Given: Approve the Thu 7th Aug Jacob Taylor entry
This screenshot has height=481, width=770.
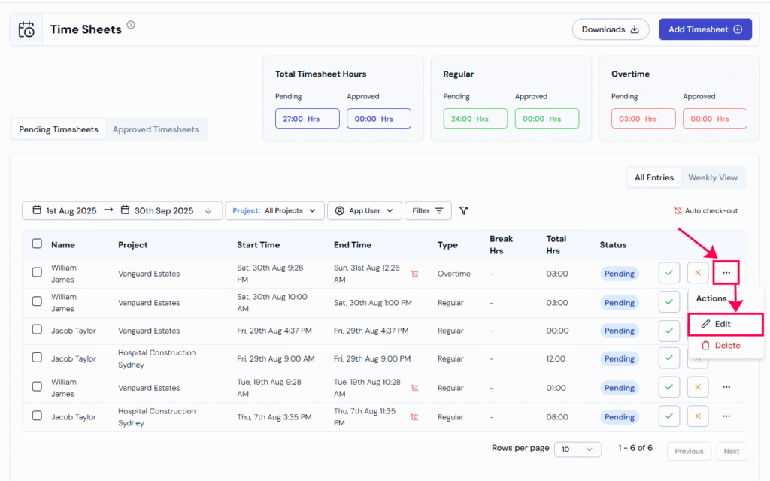Looking at the screenshot, I should pos(668,416).
